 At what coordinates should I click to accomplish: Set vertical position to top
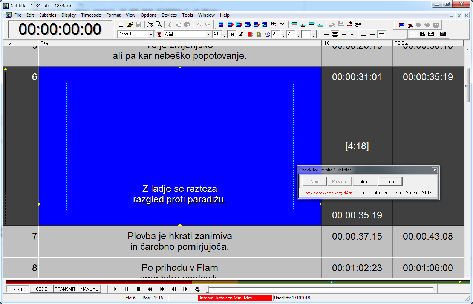pos(364,34)
